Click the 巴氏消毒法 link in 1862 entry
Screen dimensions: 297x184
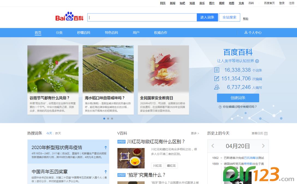tap(251, 158)
